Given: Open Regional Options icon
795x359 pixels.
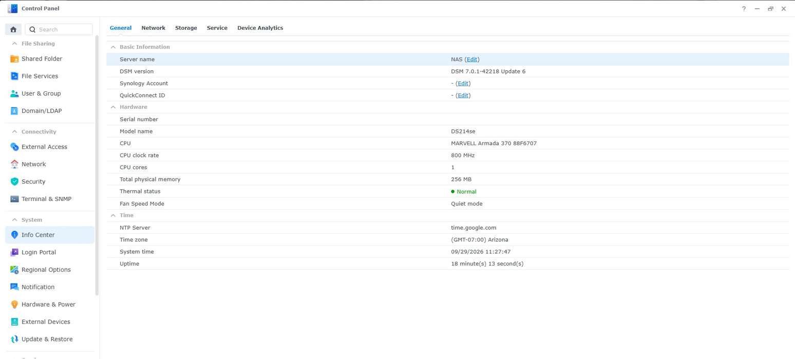Looking at the screenshot, I should point(14,270).
